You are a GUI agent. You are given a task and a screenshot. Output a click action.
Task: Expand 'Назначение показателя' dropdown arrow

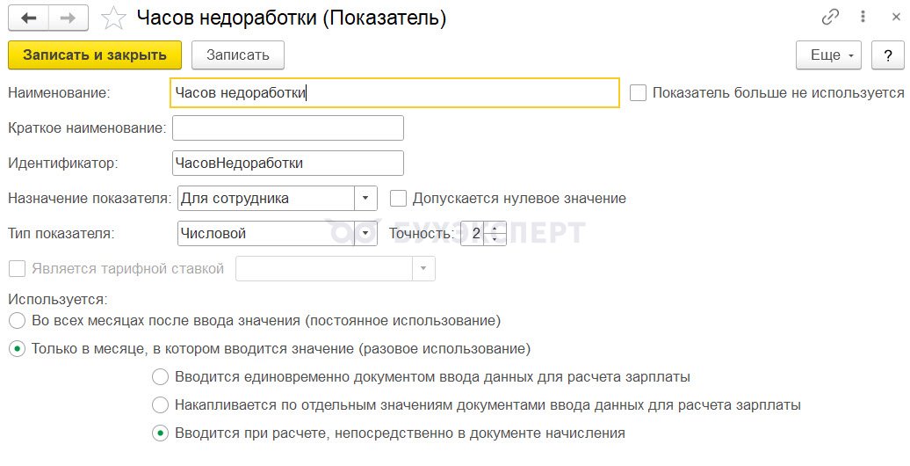[365, 198]
